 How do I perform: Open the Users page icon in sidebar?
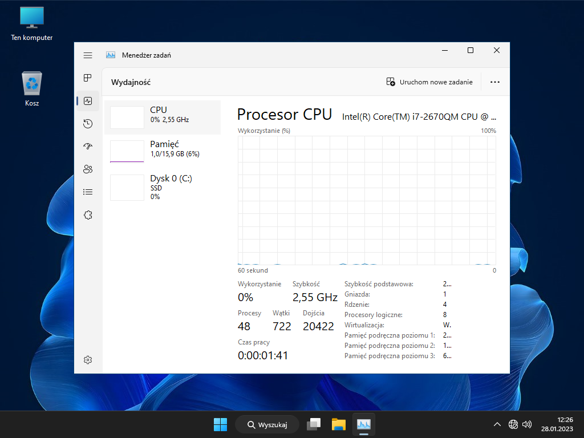88,169
